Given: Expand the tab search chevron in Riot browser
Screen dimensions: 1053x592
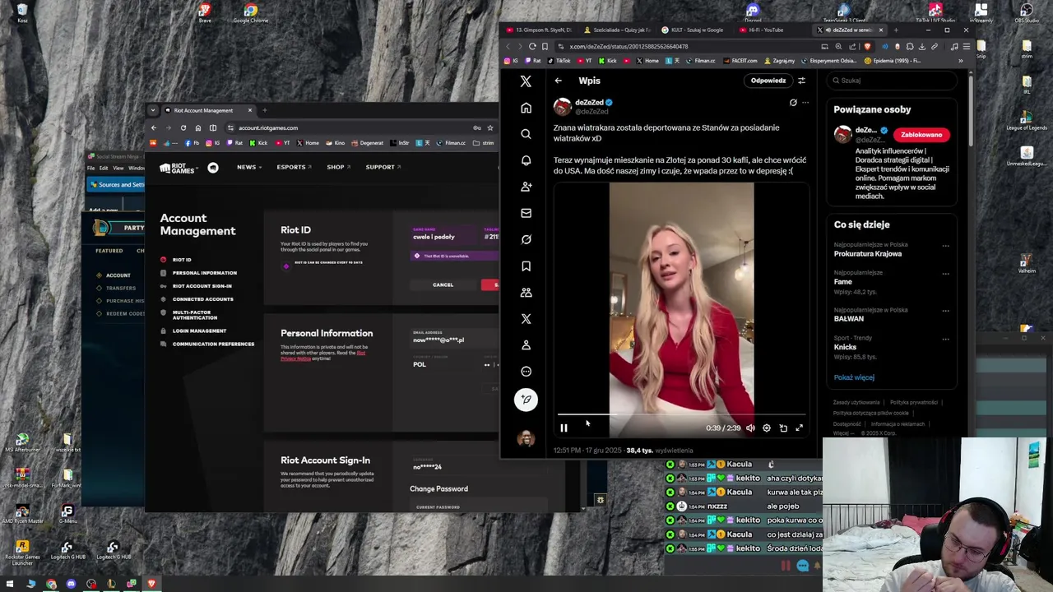Looking at the screenshot, I should click(x=153, y=110).
